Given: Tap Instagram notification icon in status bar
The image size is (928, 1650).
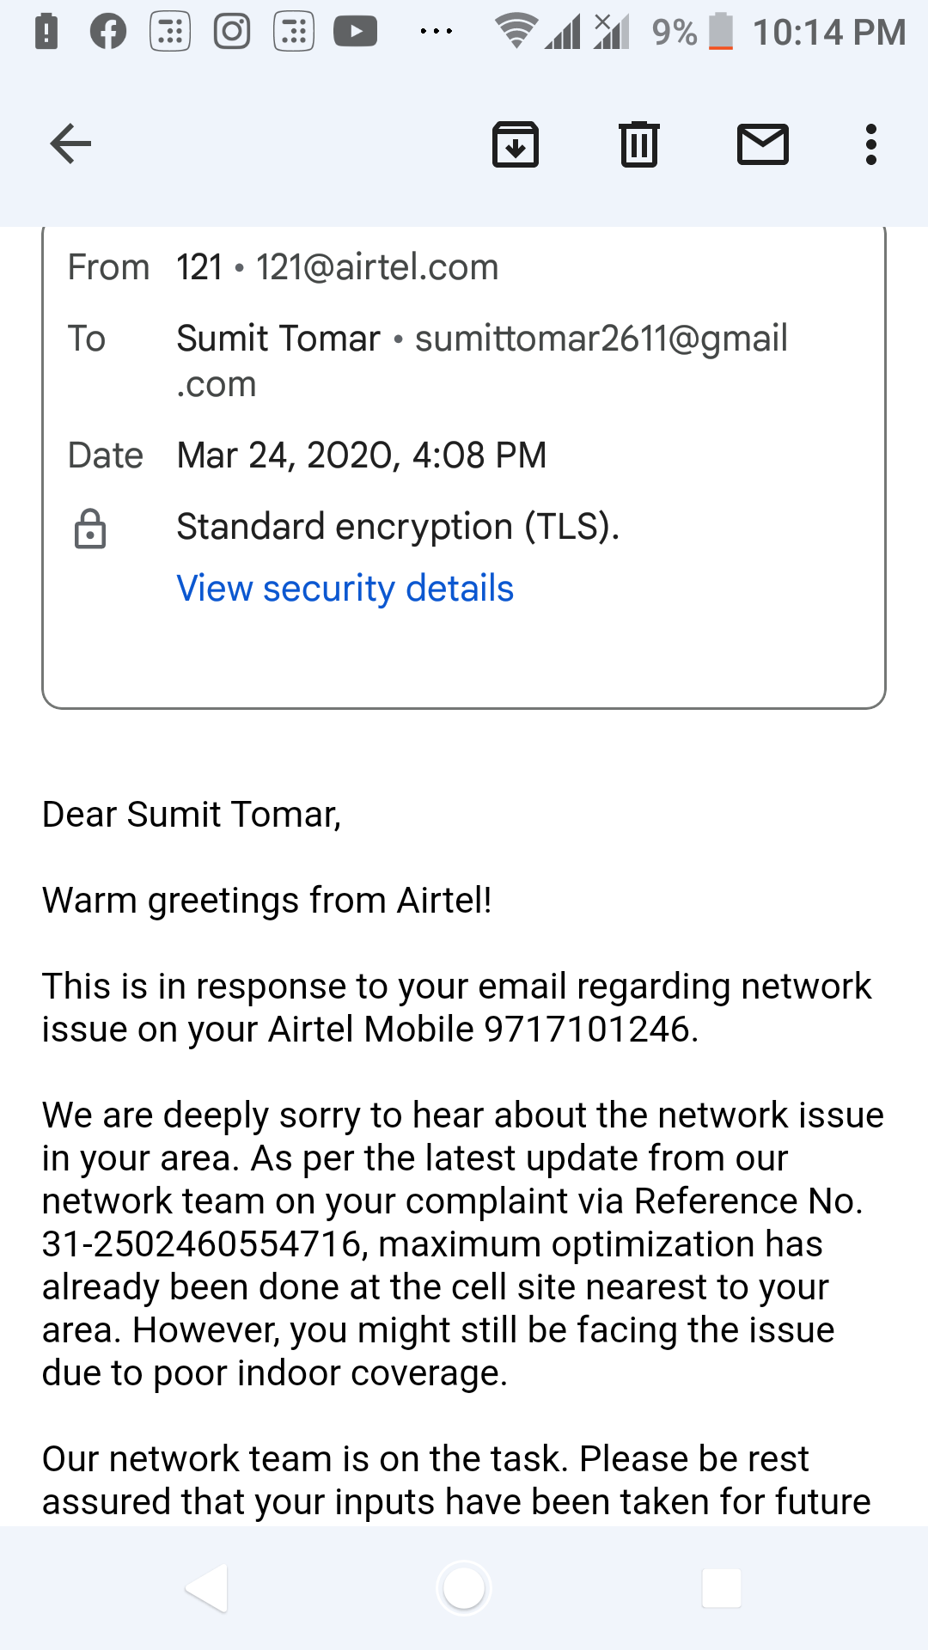Looking at the screenshot, I should point(232,32).
